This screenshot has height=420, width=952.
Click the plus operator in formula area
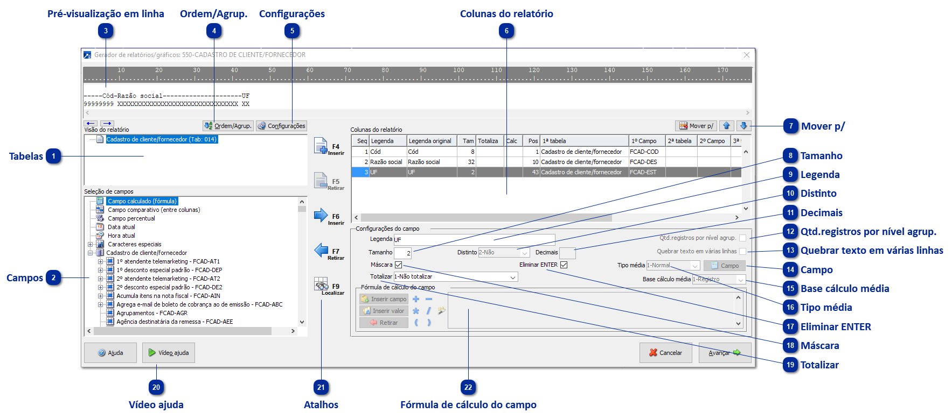(416, 299)
